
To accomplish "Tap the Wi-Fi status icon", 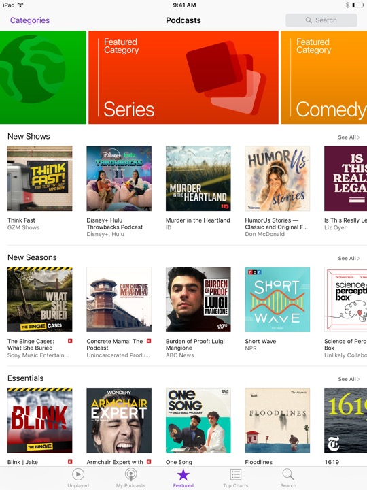I will pos(20,5).
